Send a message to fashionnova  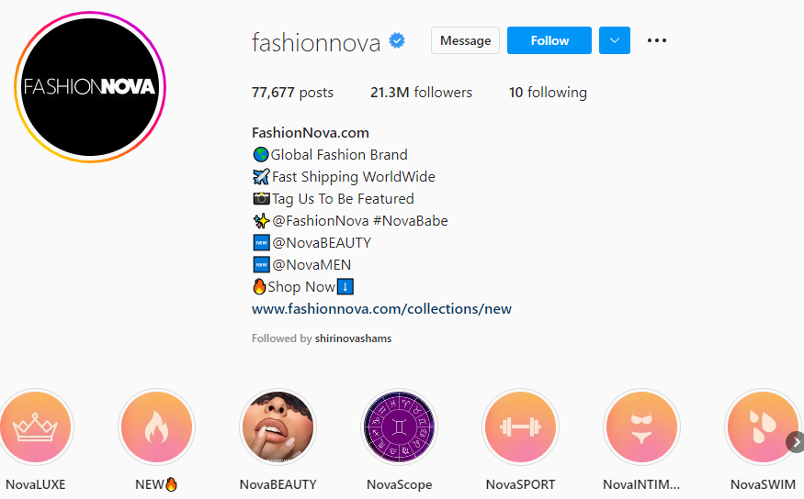tap(465, 40)
